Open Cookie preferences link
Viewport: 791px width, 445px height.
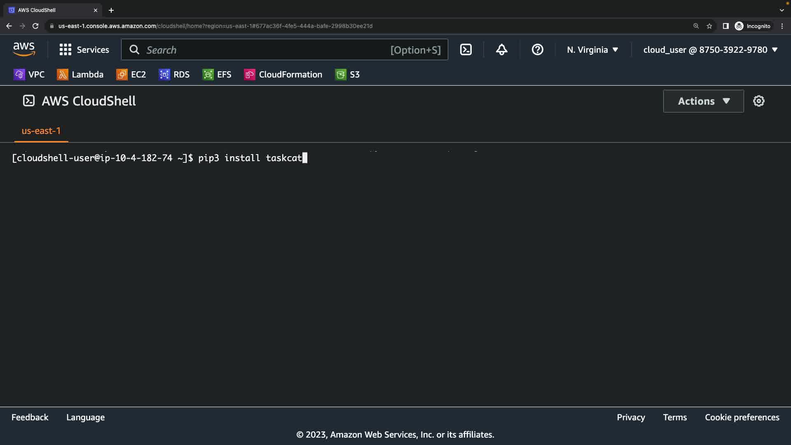pyautogui.click(x=742, y=417)
